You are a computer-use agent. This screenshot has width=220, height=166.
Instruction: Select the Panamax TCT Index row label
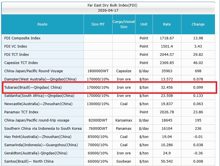pos(21,112)
